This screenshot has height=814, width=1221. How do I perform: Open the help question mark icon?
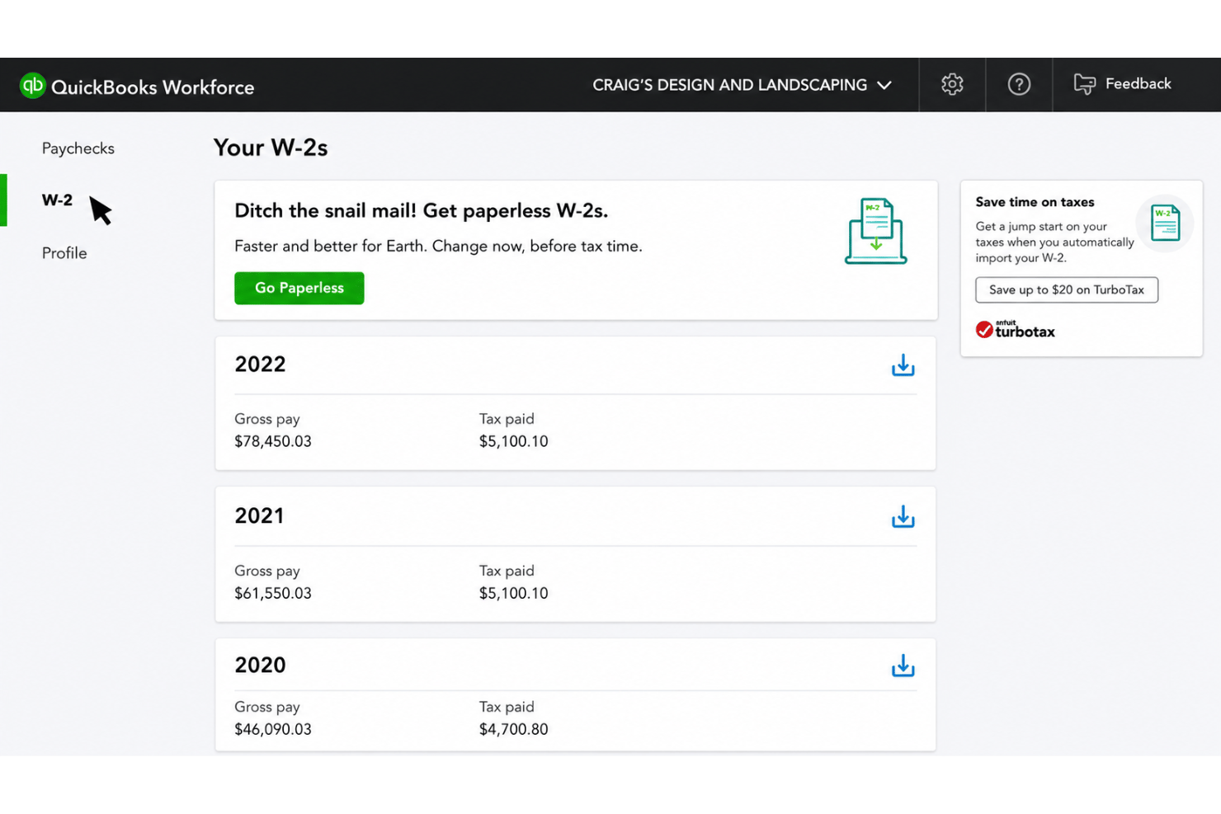1019,84
